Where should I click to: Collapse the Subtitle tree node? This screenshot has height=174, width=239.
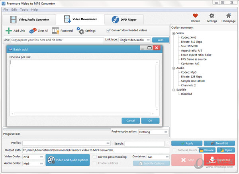(174, 90)
